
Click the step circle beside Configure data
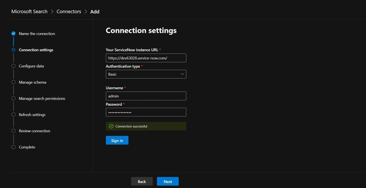click(13, 66)
